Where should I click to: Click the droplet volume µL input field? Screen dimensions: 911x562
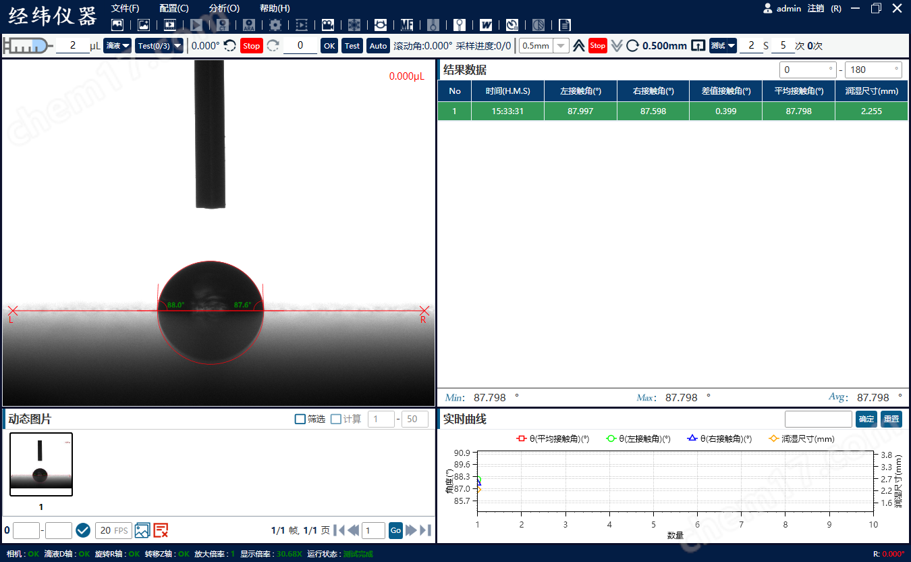[72, 46]
